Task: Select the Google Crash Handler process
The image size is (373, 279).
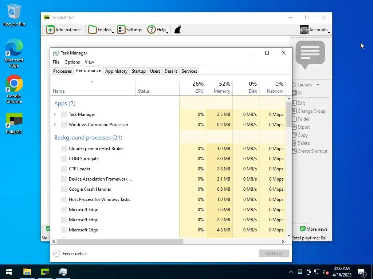Action: tap(168, 189)
